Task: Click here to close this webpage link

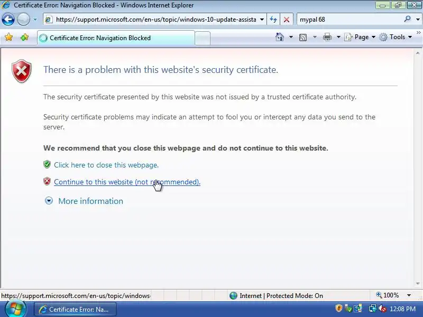Action: [106, 165]
